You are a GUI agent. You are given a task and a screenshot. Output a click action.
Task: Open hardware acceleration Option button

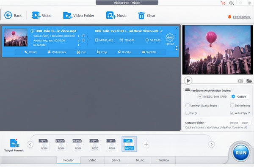pyautogui.click(x=239, y=97)
